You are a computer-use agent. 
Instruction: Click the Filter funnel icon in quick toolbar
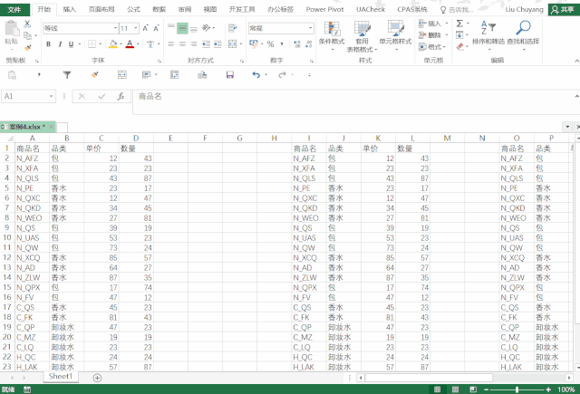point(67,75)
